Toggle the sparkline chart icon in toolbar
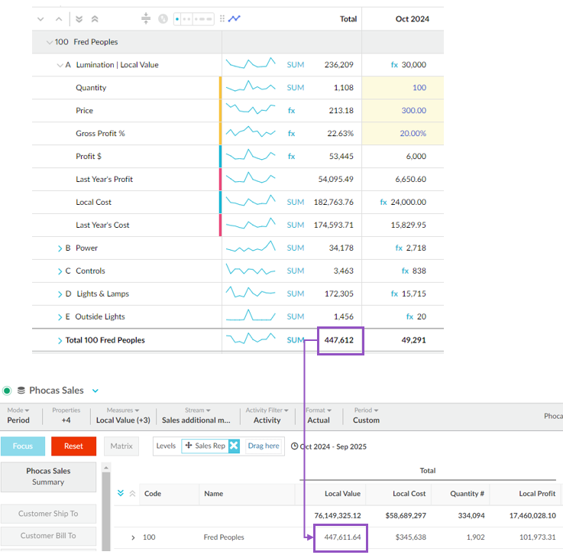 click(235, 19)
